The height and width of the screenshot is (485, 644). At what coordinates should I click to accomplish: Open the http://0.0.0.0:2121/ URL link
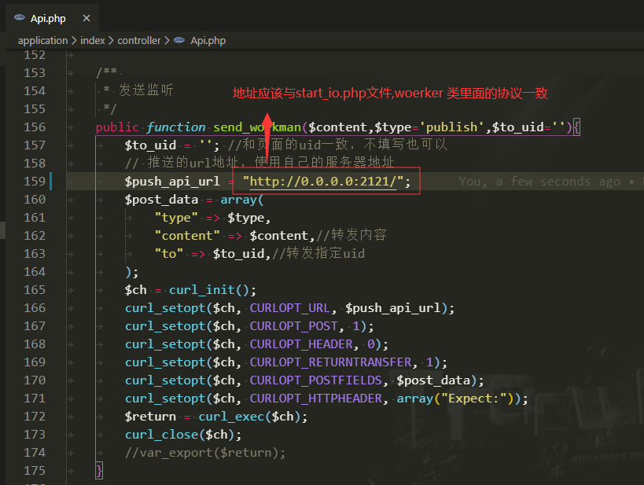(x=323, y=182)
